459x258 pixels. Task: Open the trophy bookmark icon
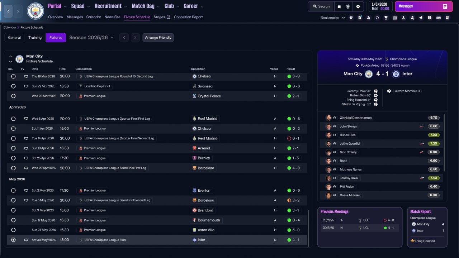[x=386, y=18]
